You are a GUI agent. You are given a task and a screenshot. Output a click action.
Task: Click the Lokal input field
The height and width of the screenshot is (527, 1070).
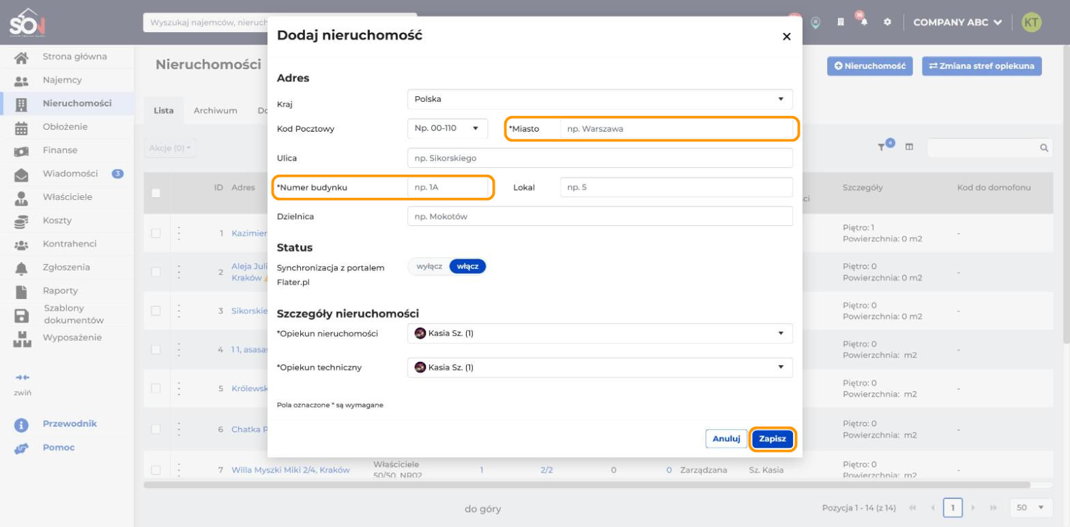676,187
